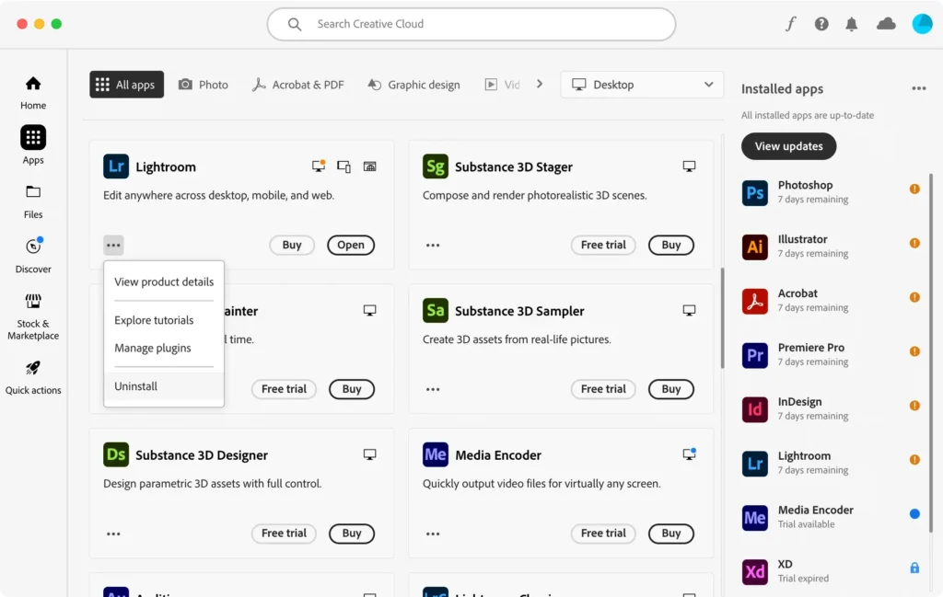This screenshot has width=943, height=597.
Task: Switch to Acrobat & PDF tab
Action: 297,85
